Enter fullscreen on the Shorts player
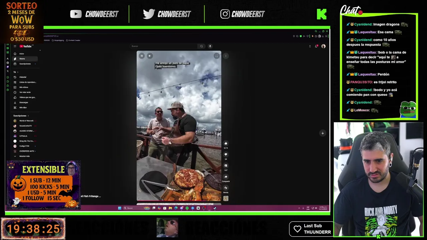 click(x=217, y=56)
